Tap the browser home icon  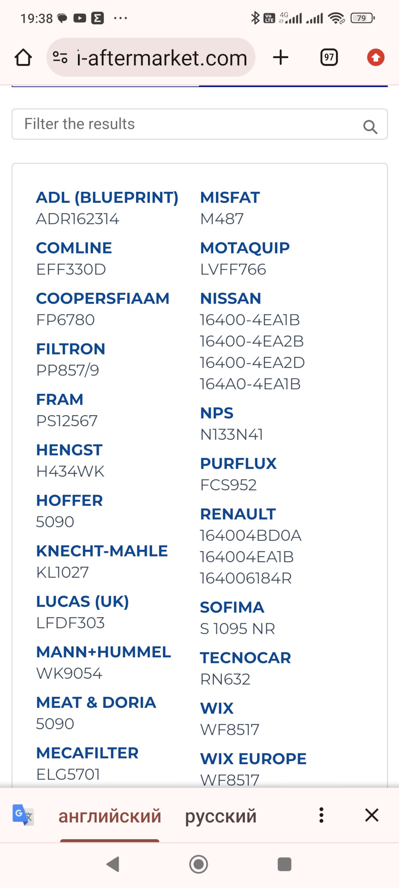[23, 58]
